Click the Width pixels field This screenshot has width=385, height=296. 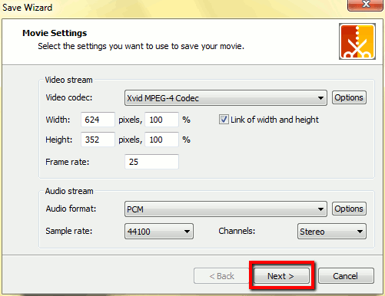pos(98,120)
